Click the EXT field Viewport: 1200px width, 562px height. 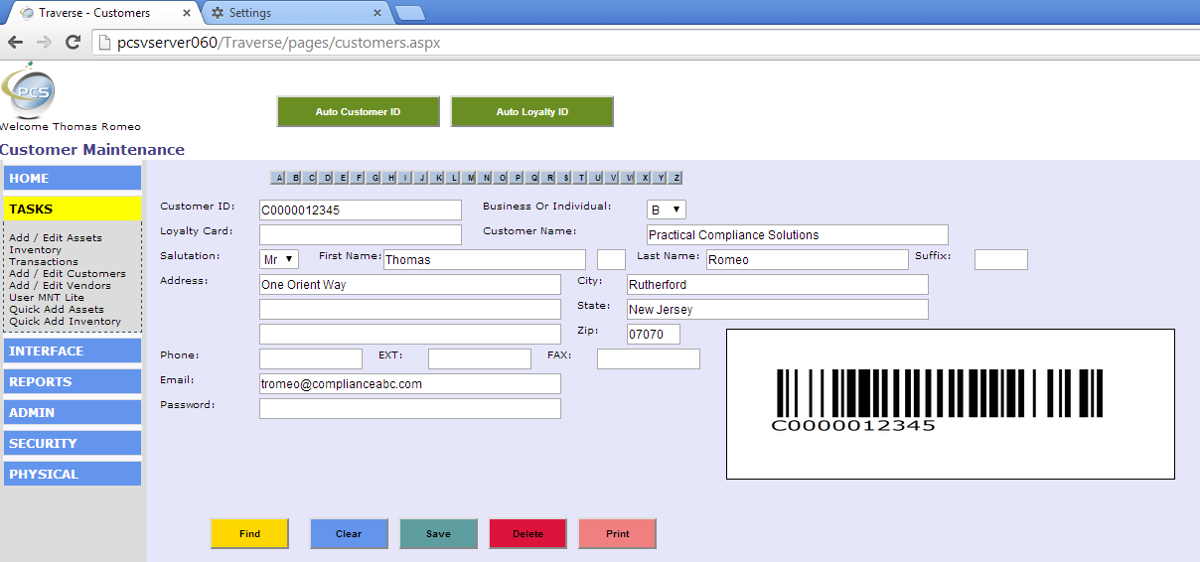click(480, 359)
